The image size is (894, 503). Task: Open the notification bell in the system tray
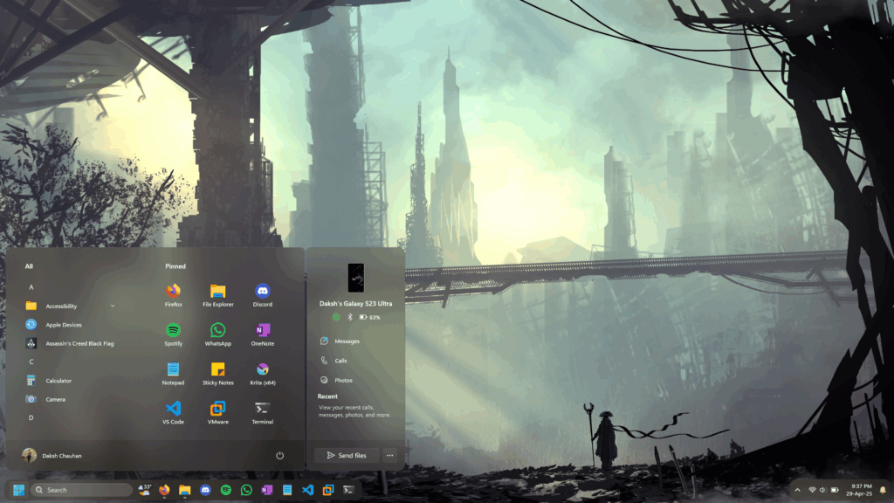pyautogui.click(x=882, y=490)
